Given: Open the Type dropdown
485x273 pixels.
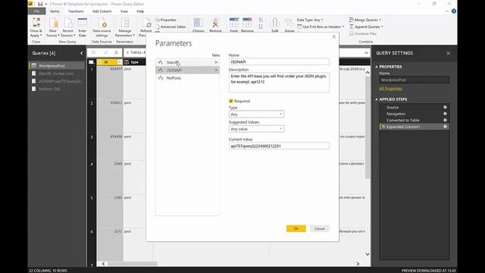Looking at the screenshot, I should click(x=256, y=115).
